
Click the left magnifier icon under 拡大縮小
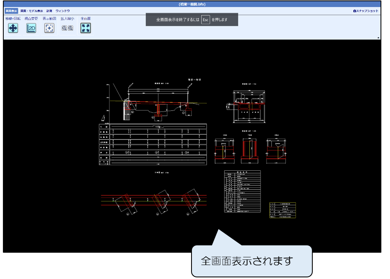64,28
